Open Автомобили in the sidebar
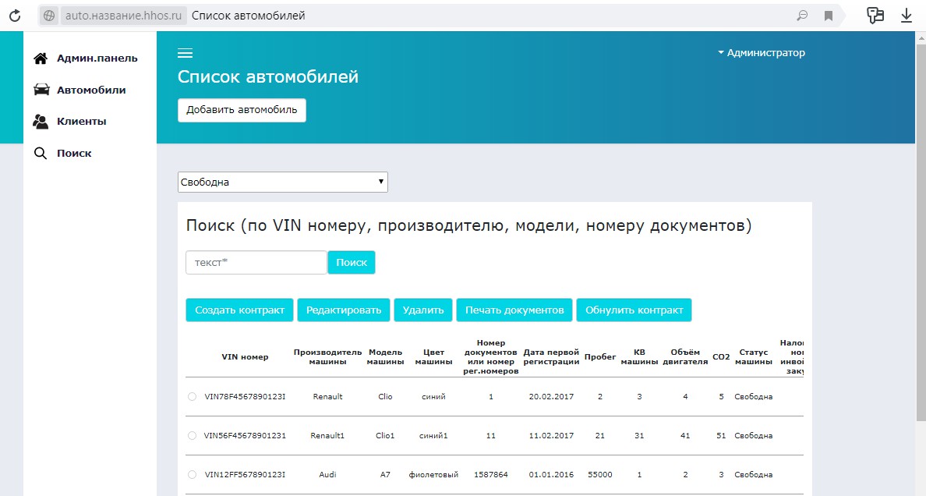Viewport: 926px width, 496px height. click(x=91, y=90)
